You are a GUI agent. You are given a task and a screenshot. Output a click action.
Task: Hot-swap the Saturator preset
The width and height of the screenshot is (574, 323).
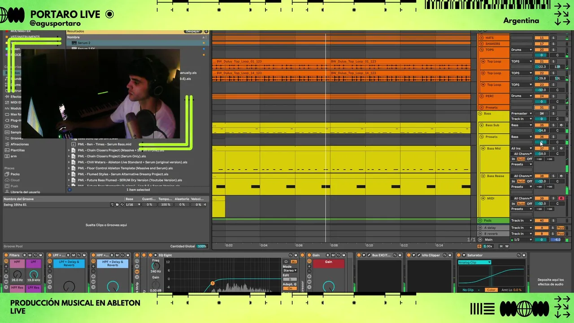tap(518, 255)
